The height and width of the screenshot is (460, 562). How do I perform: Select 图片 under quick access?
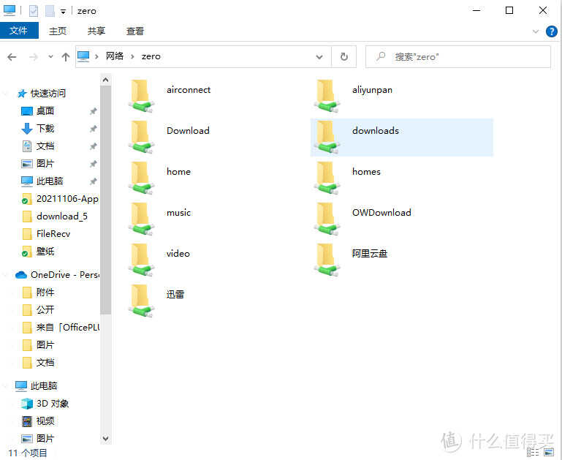click(45, 164)
